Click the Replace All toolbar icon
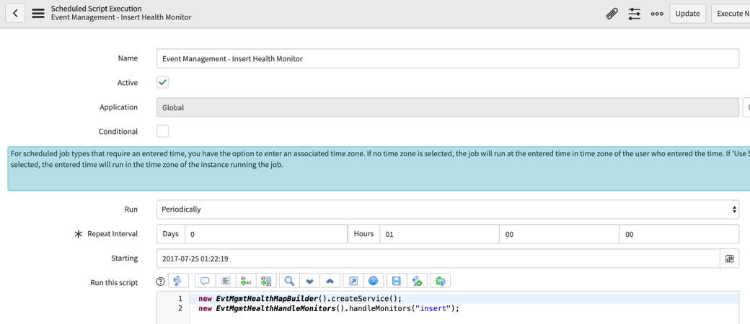750x324 pixels. coord(266,281)
